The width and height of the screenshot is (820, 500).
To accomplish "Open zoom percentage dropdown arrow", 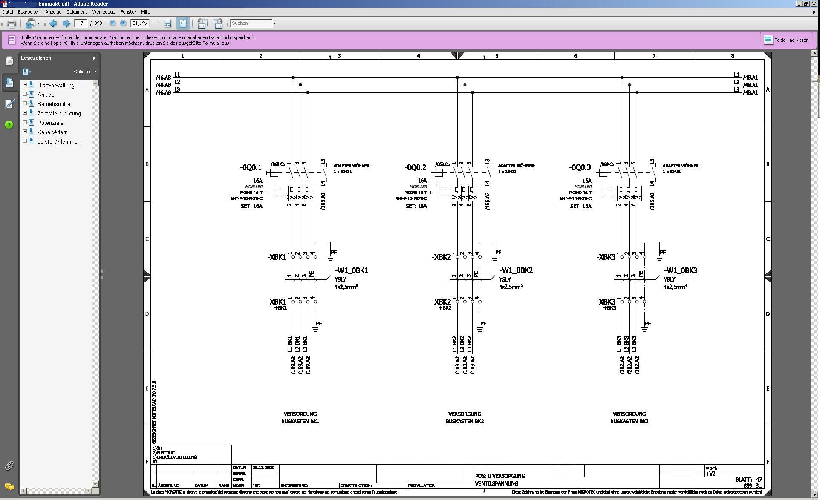I will 152,23.
